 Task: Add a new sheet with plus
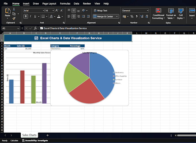[48, 135]
